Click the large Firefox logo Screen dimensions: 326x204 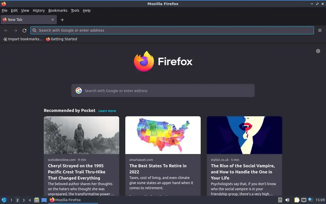pos(144,61)
